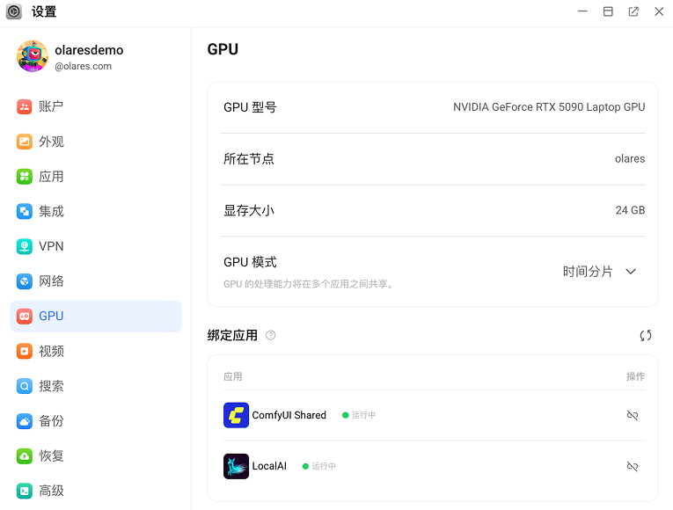The height and width of the screenshot is (510, 673).
Task: Click the ComfyUI Shared app icon
Action: [x=236, y=415]
